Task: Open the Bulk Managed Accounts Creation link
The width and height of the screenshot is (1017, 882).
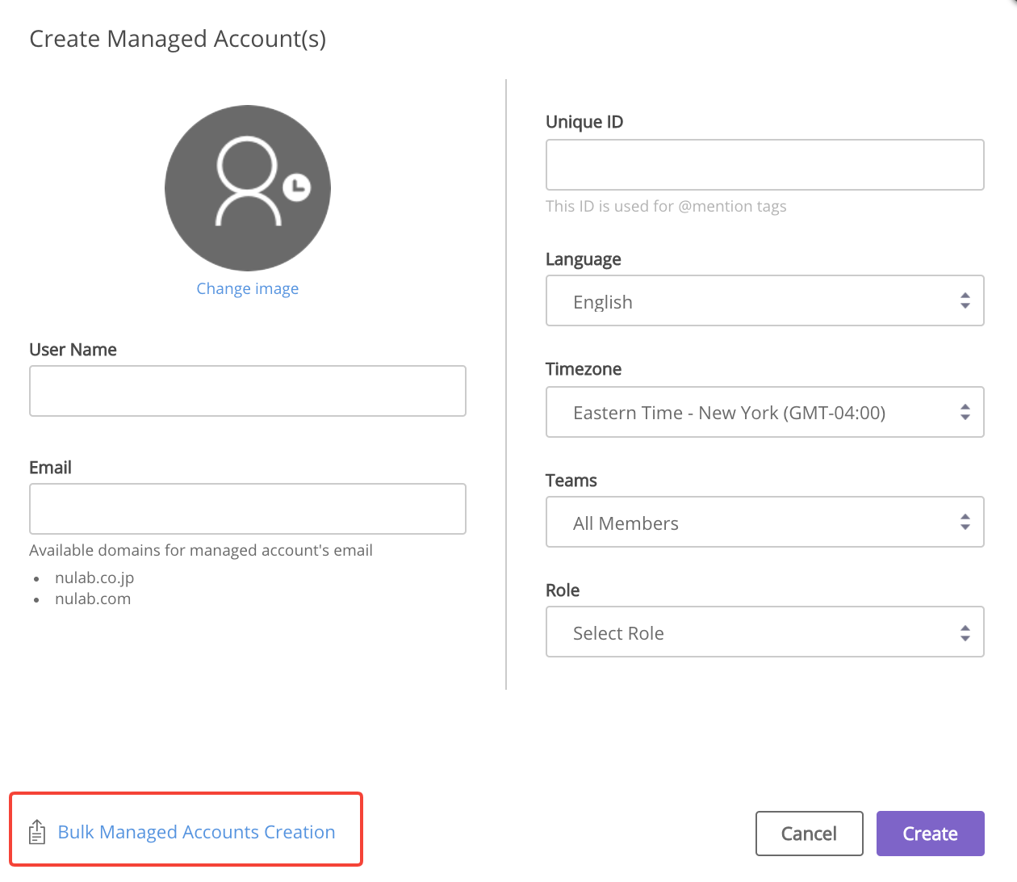Action: (x=196, y=832)
